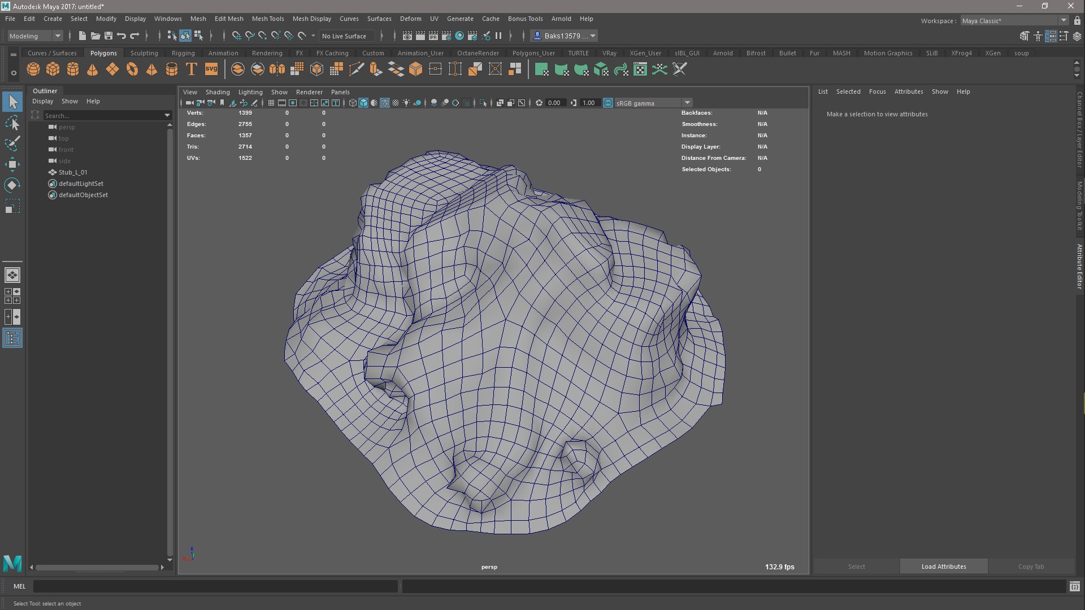The height and width of the screenshot is (610, 1085).
Task: Activate the Select tool arrow
Action: (x=12, y=102)
